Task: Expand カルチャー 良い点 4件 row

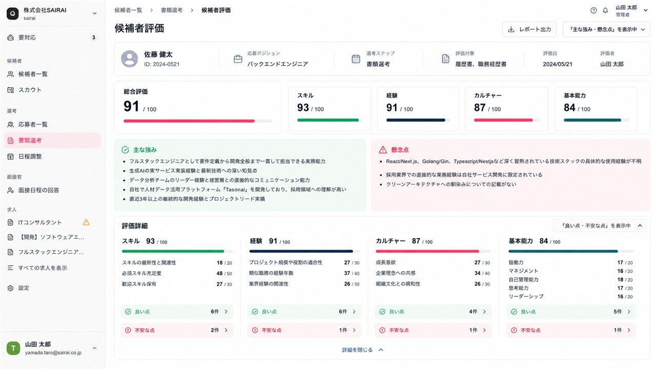Action: tap(433, 312)
